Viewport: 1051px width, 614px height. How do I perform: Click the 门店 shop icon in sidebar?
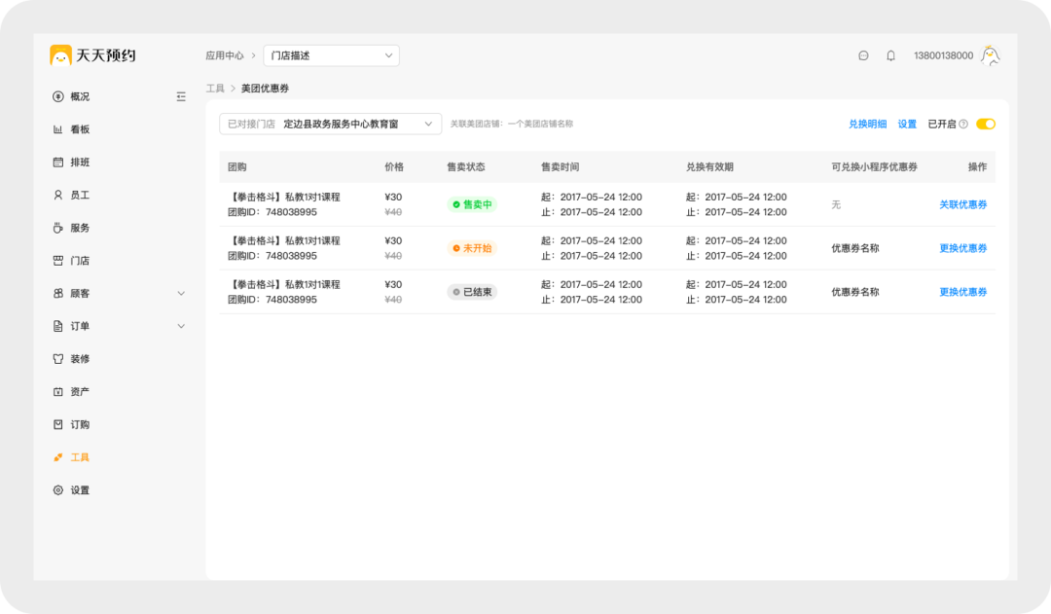pos(58,261)
